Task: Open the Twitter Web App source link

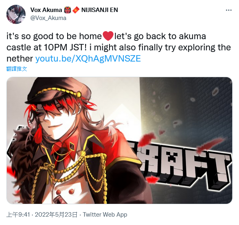Action: [x=105, y=215]
